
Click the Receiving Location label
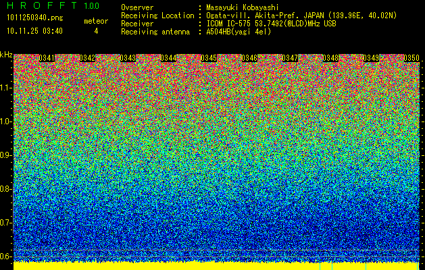pos(157,16)
